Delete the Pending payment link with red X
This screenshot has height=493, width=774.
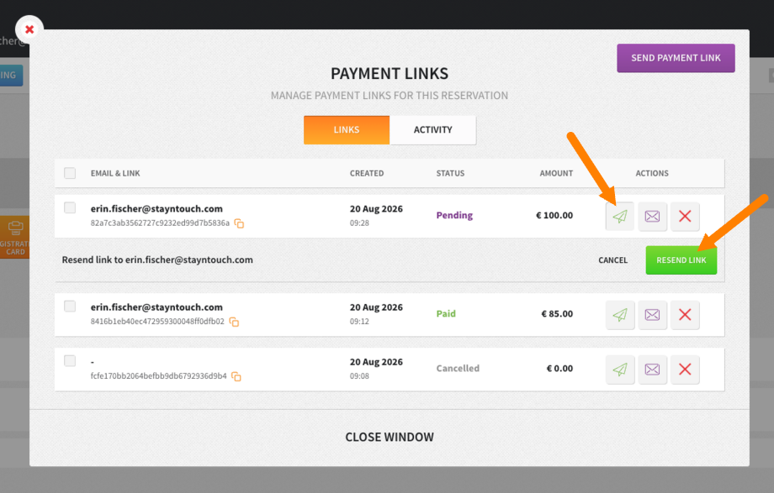point(685,216)
